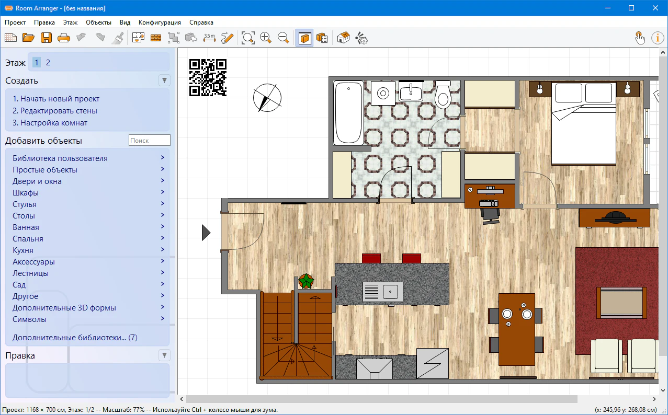Open the Конфигурация menu
This screenshot has width=668, height=415.
point(160,22)
